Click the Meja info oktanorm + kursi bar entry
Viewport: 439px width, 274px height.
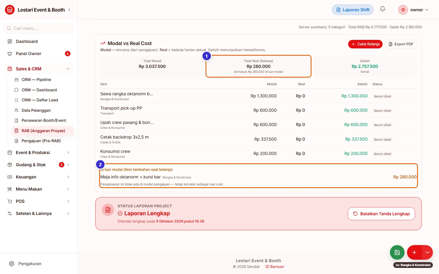(x=259, y=177)
